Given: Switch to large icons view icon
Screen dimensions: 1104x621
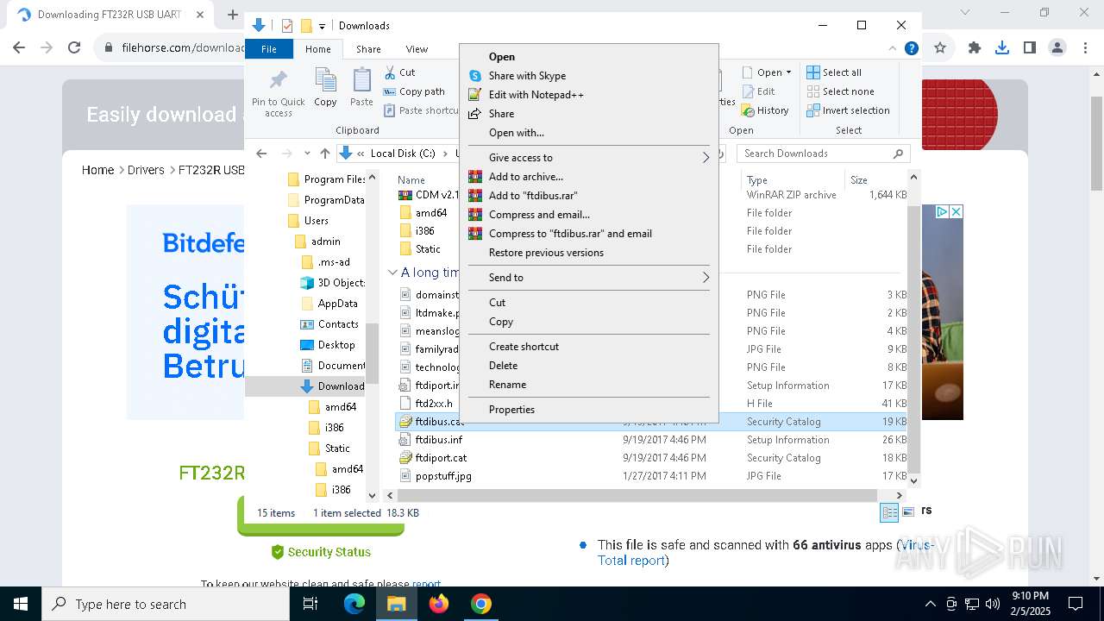Looking at the screenshot, I should 907,512.
